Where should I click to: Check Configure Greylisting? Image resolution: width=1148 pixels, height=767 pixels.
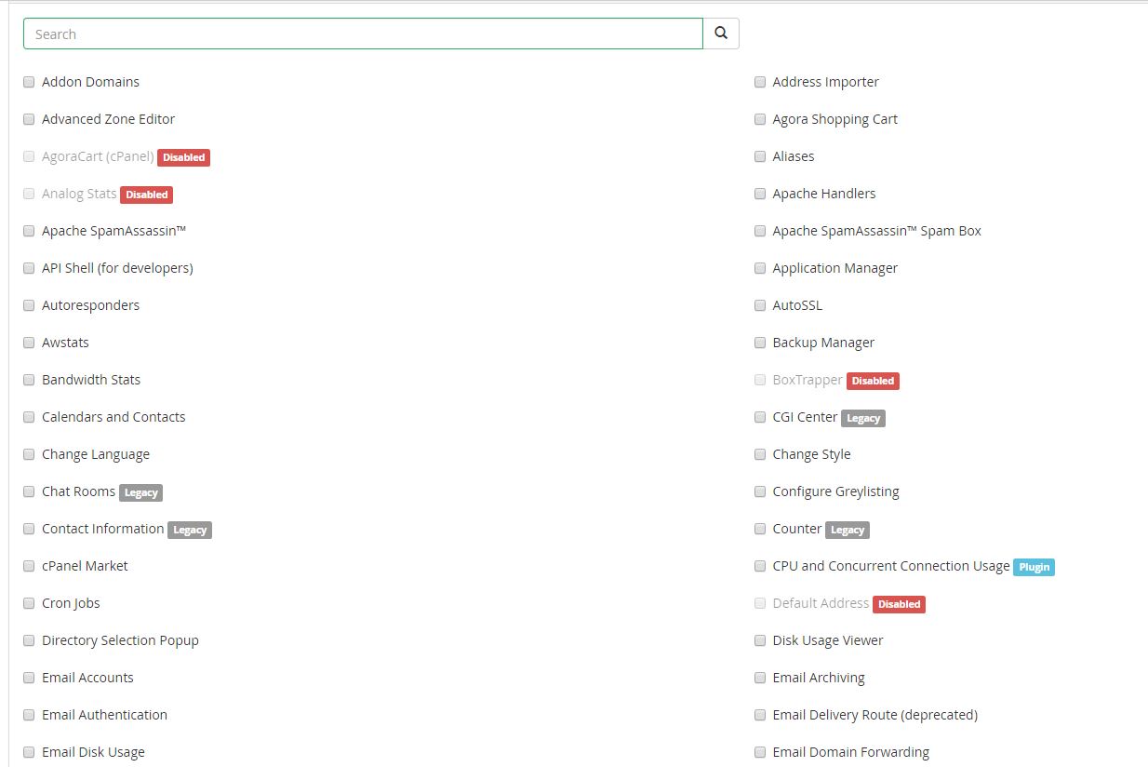[760, 491]
